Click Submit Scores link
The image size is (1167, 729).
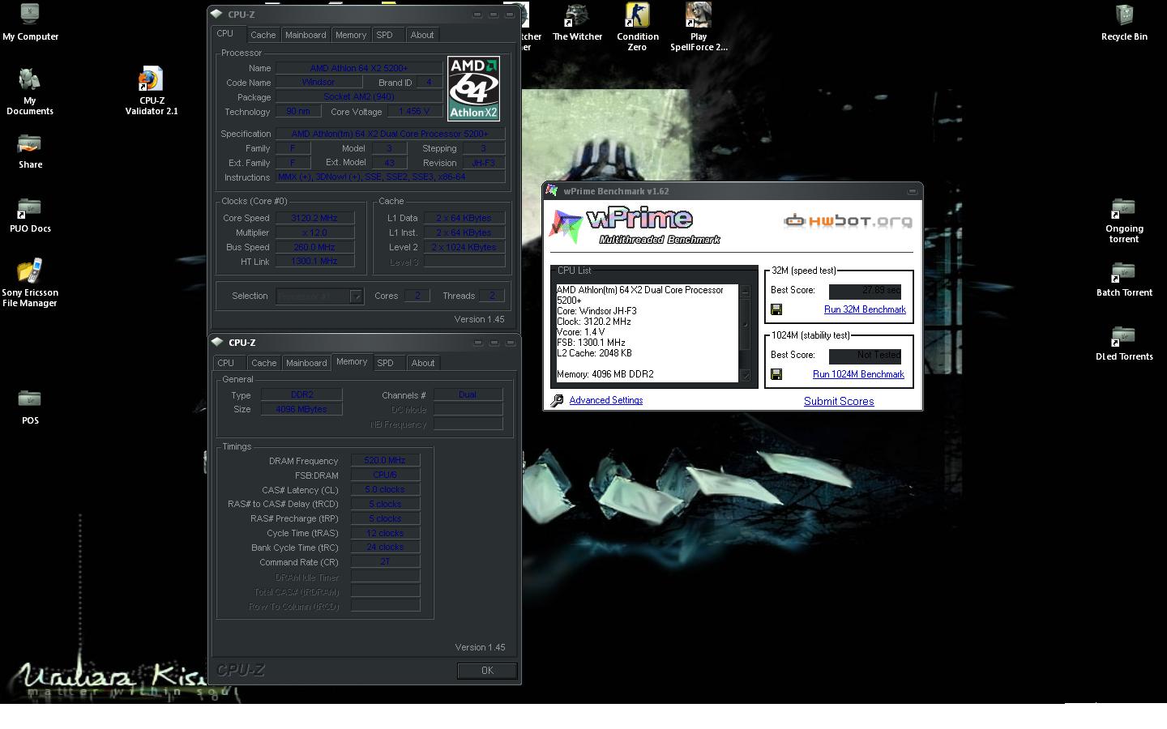pos(839,401)
